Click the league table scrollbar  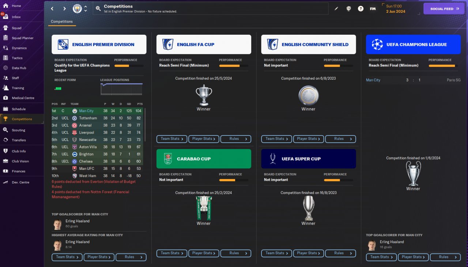pyautogui.click(x=145, y=125)
